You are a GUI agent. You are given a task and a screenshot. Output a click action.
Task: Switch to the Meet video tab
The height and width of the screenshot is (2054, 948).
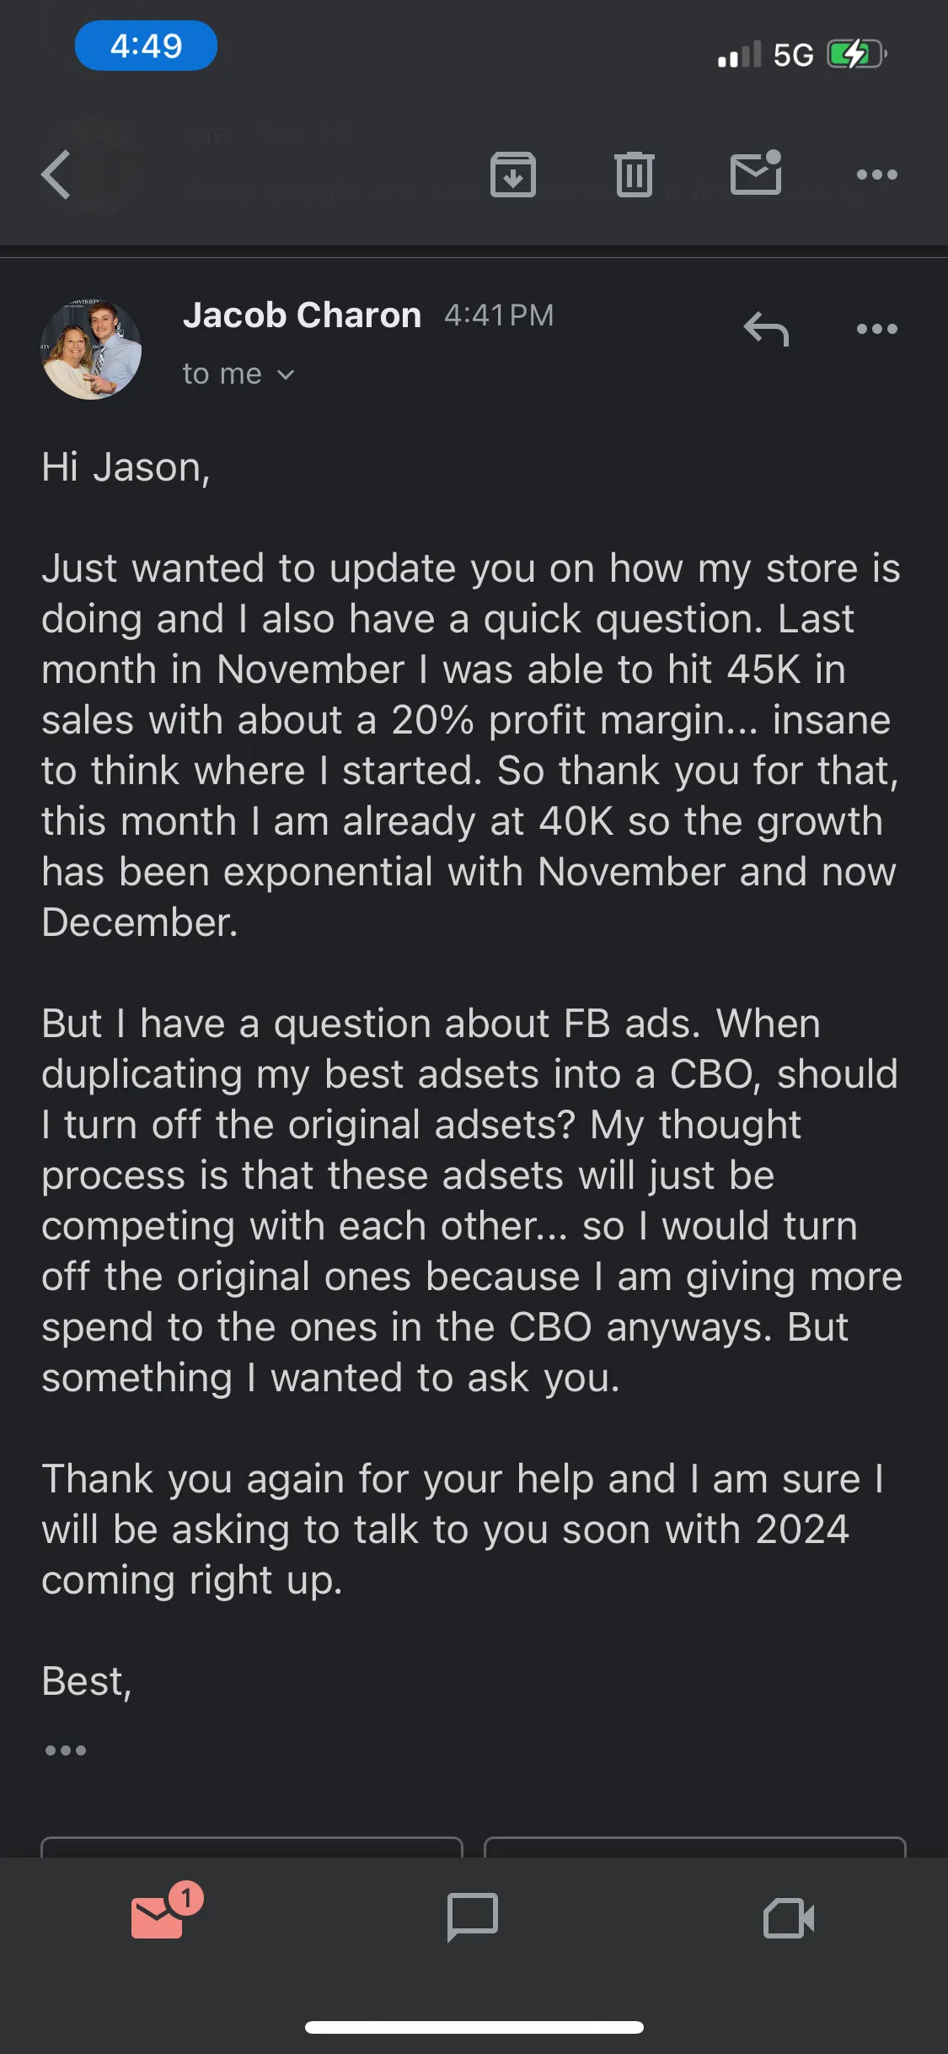click(789, 1918)
